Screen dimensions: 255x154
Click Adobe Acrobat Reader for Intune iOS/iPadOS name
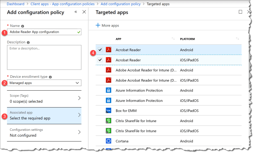tap(146, 80)
